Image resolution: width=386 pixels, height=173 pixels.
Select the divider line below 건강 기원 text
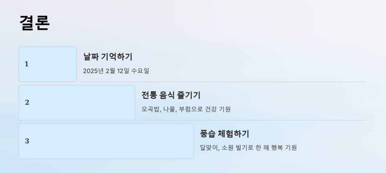[252, 120]
